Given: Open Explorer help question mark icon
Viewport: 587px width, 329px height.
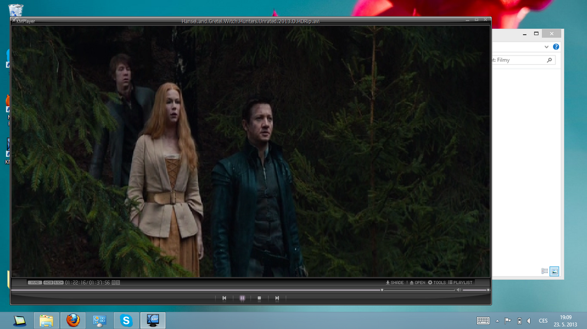Looking at the screenshot, I should 556,47.
